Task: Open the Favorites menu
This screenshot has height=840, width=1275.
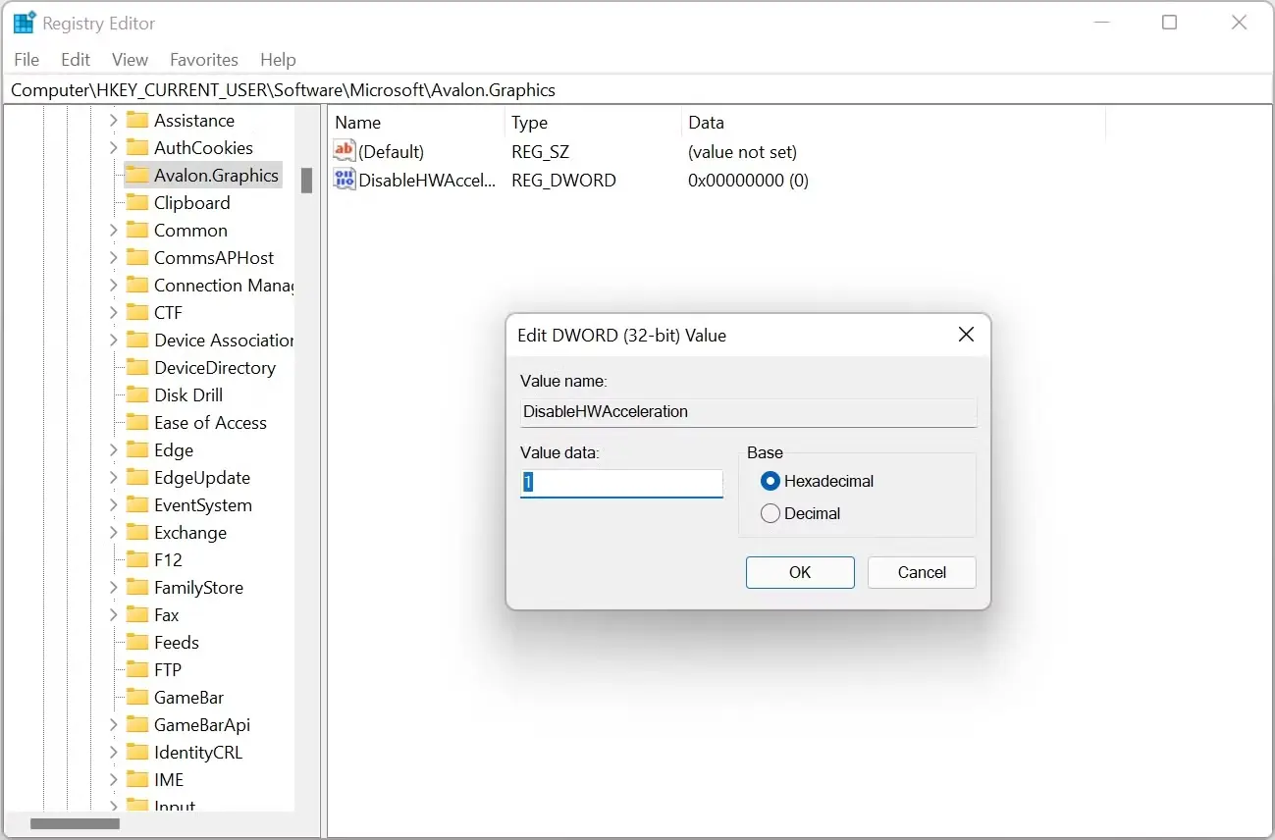Action: click(203, 60)
